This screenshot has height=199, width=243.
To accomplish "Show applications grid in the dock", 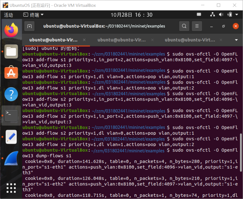I will [x=11, y=188].
